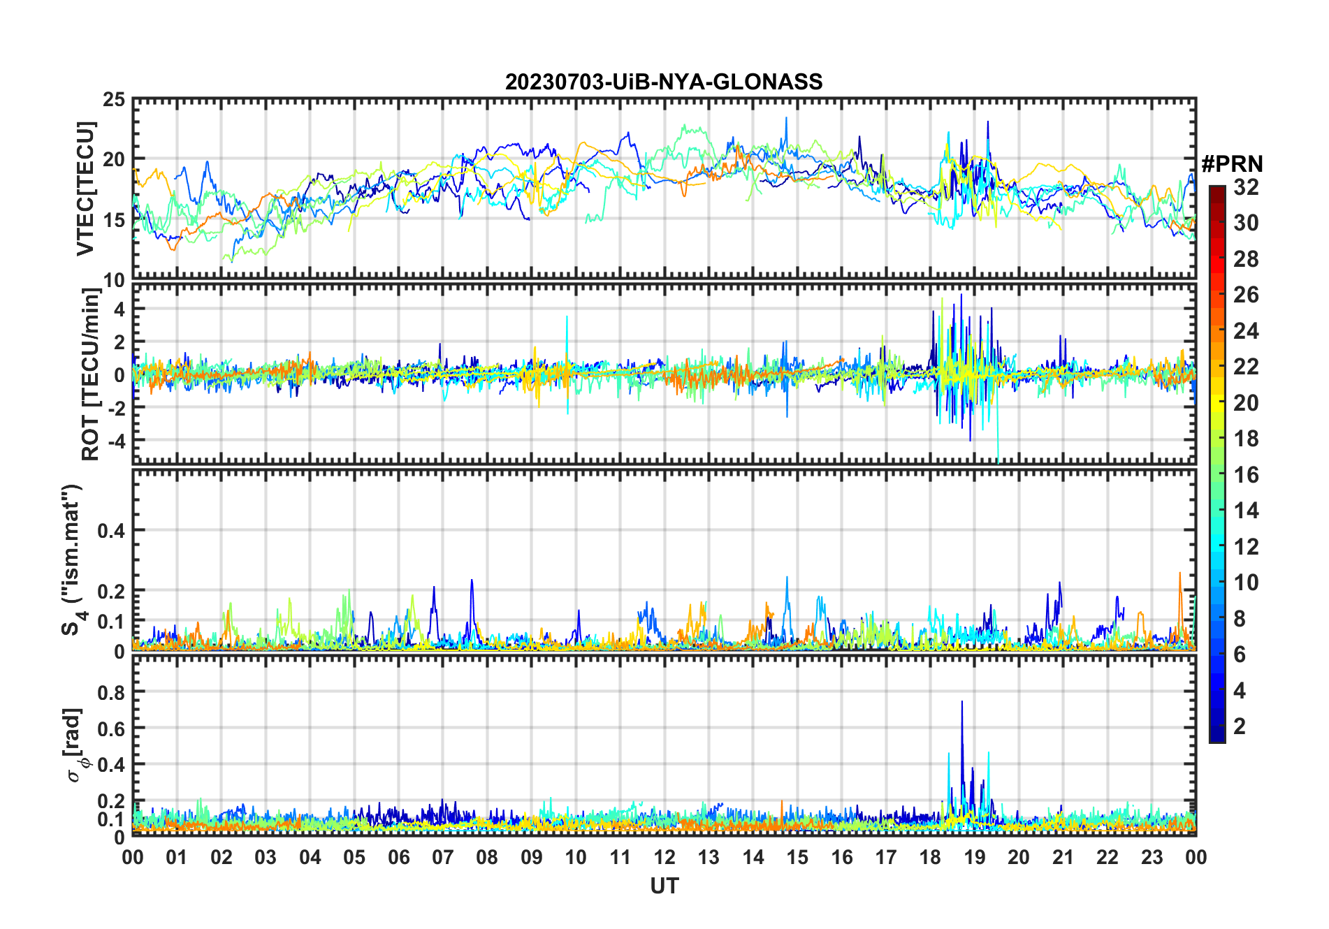Image resolution: width=1329 pixels, height=929 pixels.
Task: Click the ROT [TECU/min] y-axis label
Action: tap(91, 374)
